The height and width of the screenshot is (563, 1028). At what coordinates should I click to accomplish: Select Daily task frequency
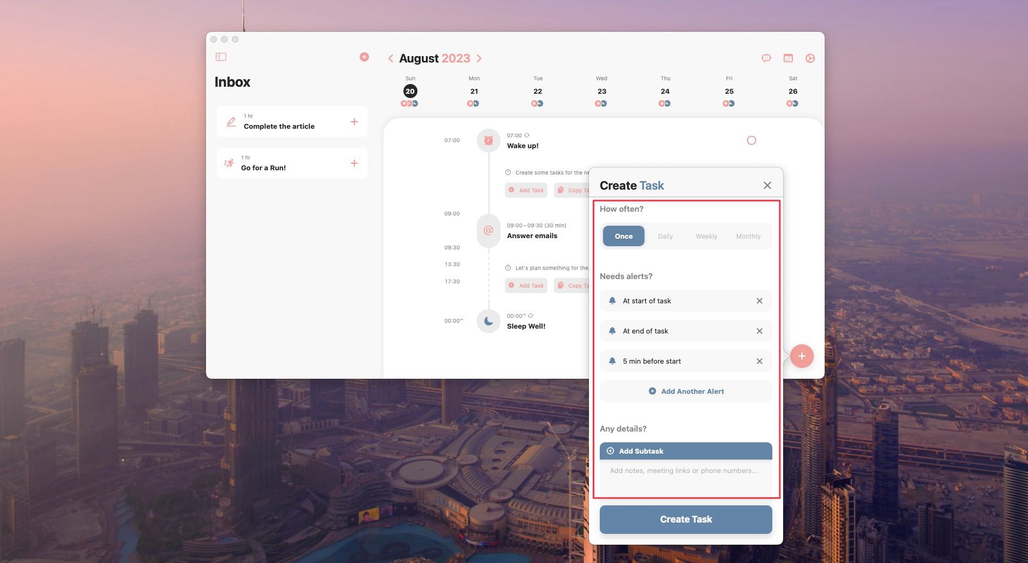[665, 236]
